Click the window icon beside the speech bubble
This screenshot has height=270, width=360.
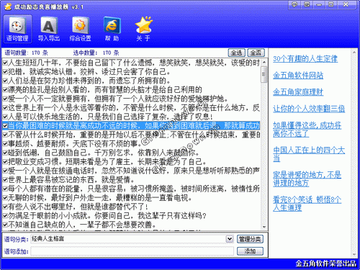point(307,4)
